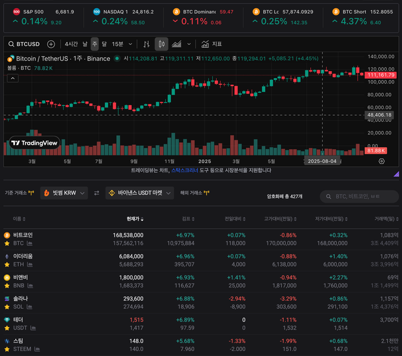Image resolution: width=402 pixels, height=356 pixels.
Task: Click the resize corner icon under chart
Action: pos(396,174)
